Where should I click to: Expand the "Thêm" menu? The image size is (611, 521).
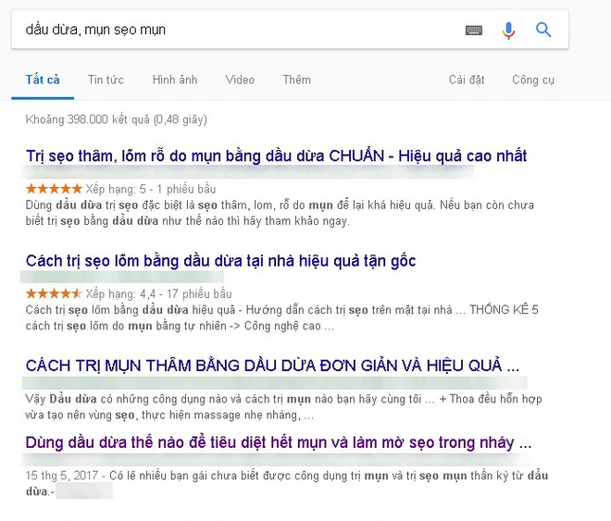[x=296, y=80]
